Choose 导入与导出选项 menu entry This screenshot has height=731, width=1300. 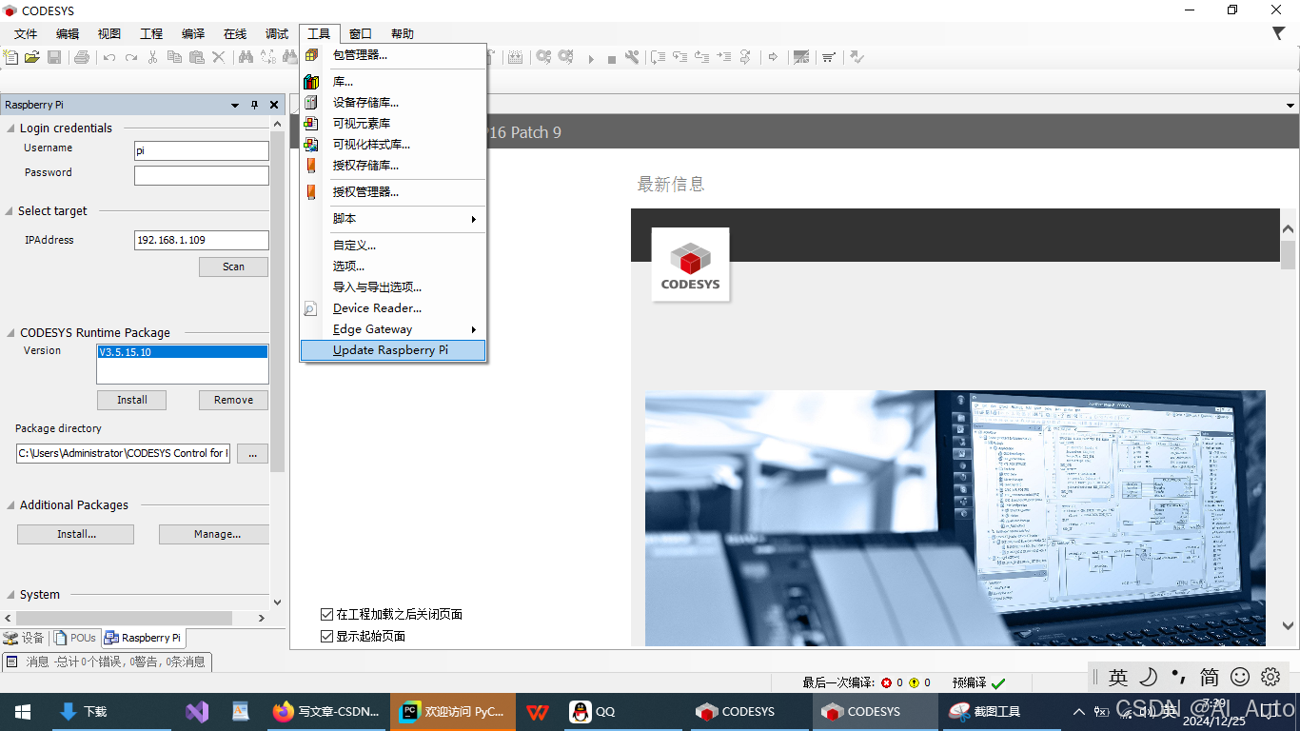393,287
